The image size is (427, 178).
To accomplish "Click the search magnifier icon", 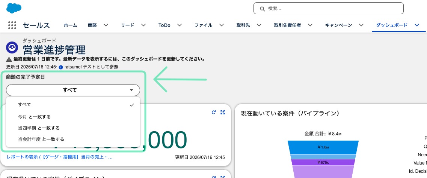I will click(x=263, y=9).
